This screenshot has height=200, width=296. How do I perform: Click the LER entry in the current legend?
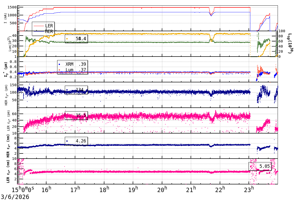click(49, 26)
